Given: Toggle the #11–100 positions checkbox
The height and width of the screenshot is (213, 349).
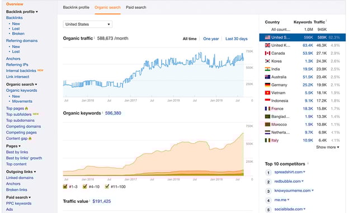Looking at the screenshot, I should 107,187.
